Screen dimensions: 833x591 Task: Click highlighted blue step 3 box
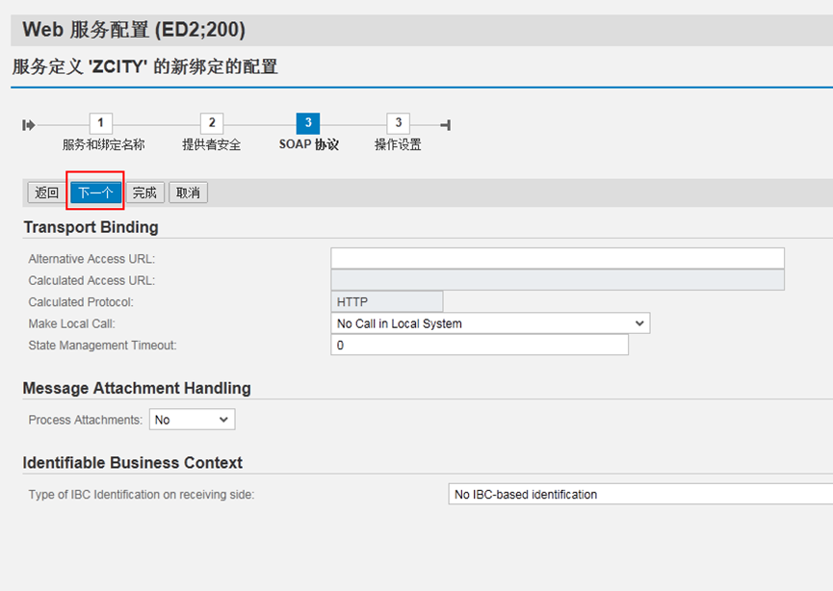tap(307, 123)
